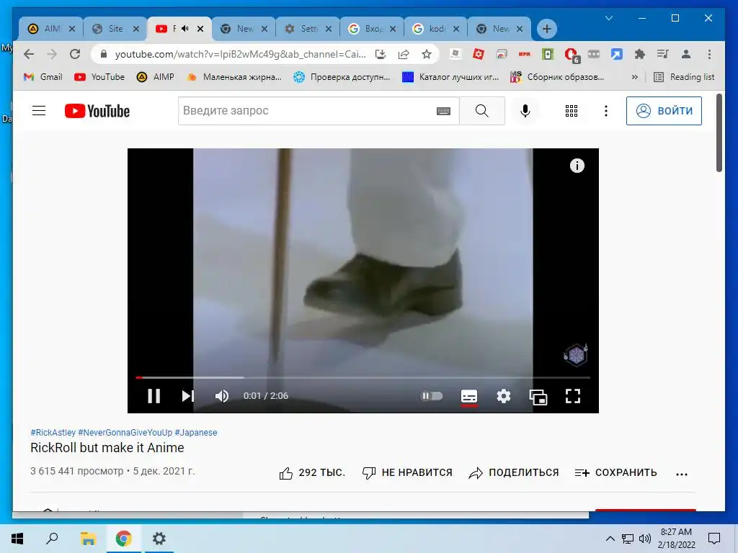Open the Extensions puzzle menu
Viewport: 738px width, 553px height.
click(x=640, y=54)
